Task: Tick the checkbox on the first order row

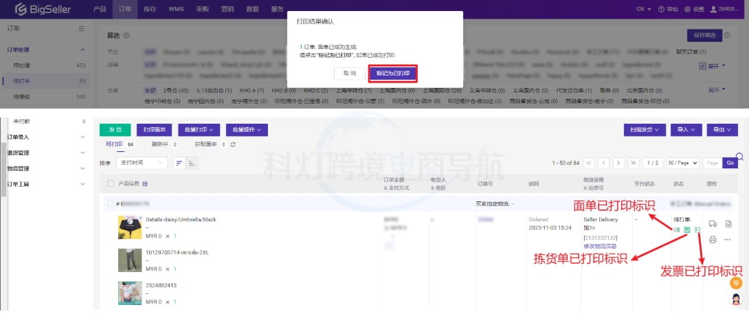Action: pyautogui.click(x=111, y=204)
